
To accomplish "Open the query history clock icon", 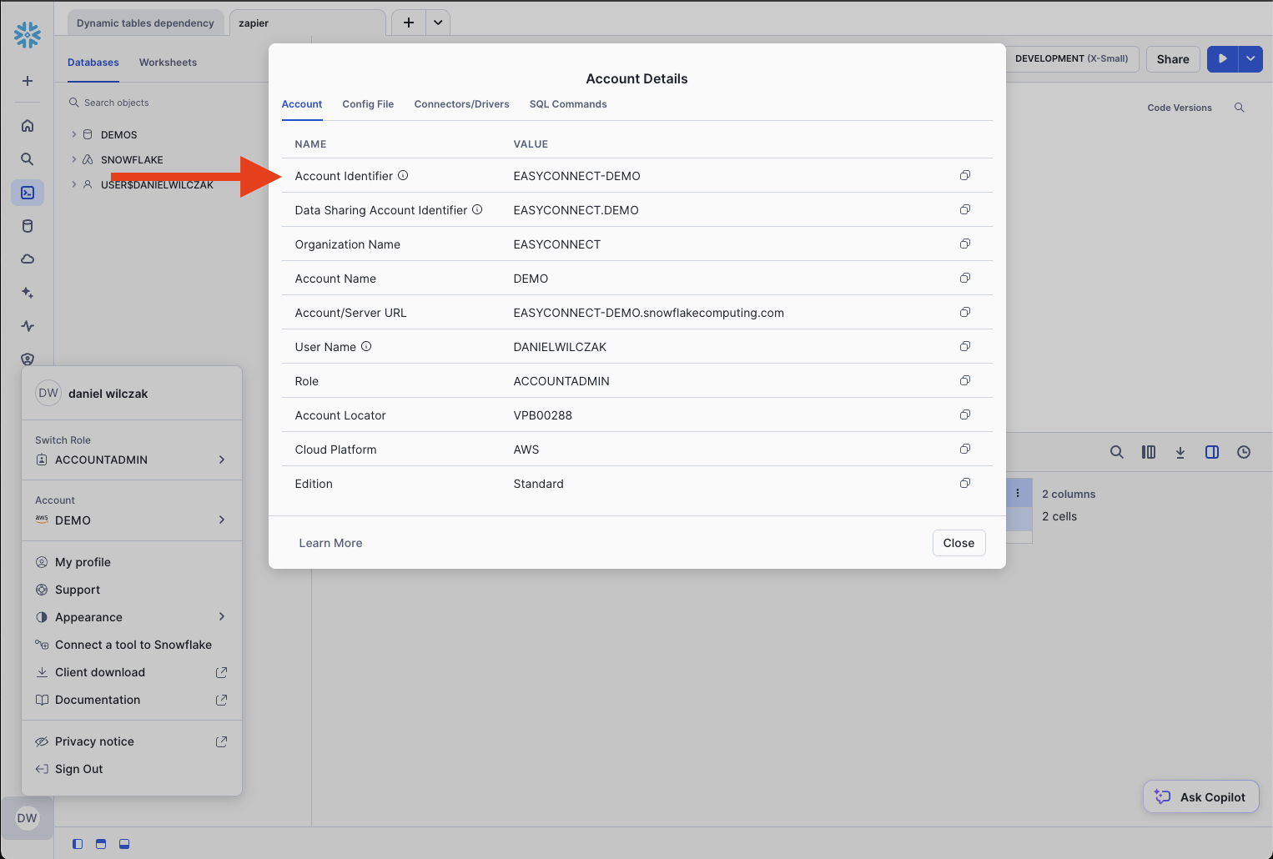I will tap(1244, 452).
